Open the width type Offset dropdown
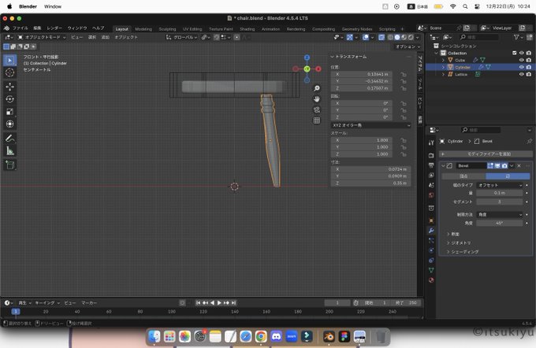536x348 pixels. coord(500,185)
